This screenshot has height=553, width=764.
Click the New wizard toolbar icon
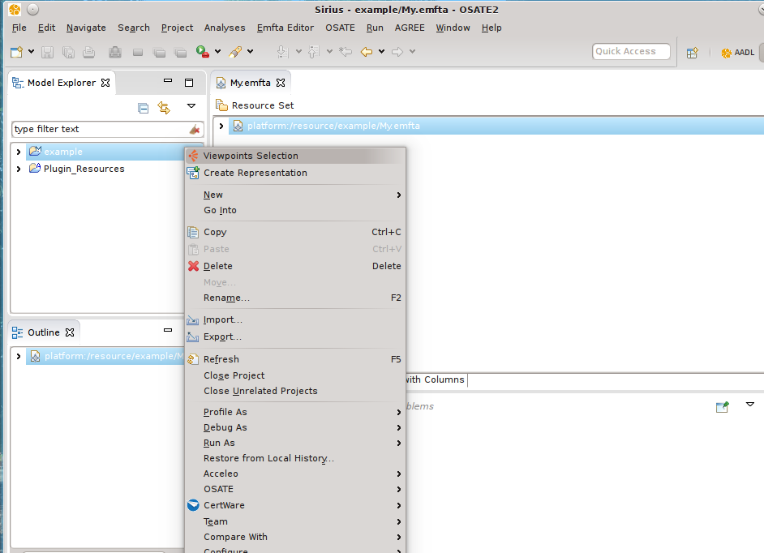point(16,52)
